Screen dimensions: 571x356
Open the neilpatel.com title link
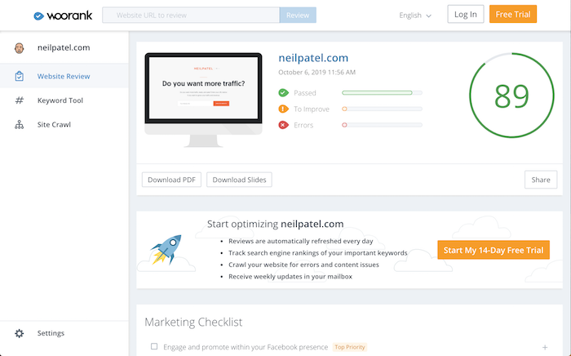tap(313, 58)
